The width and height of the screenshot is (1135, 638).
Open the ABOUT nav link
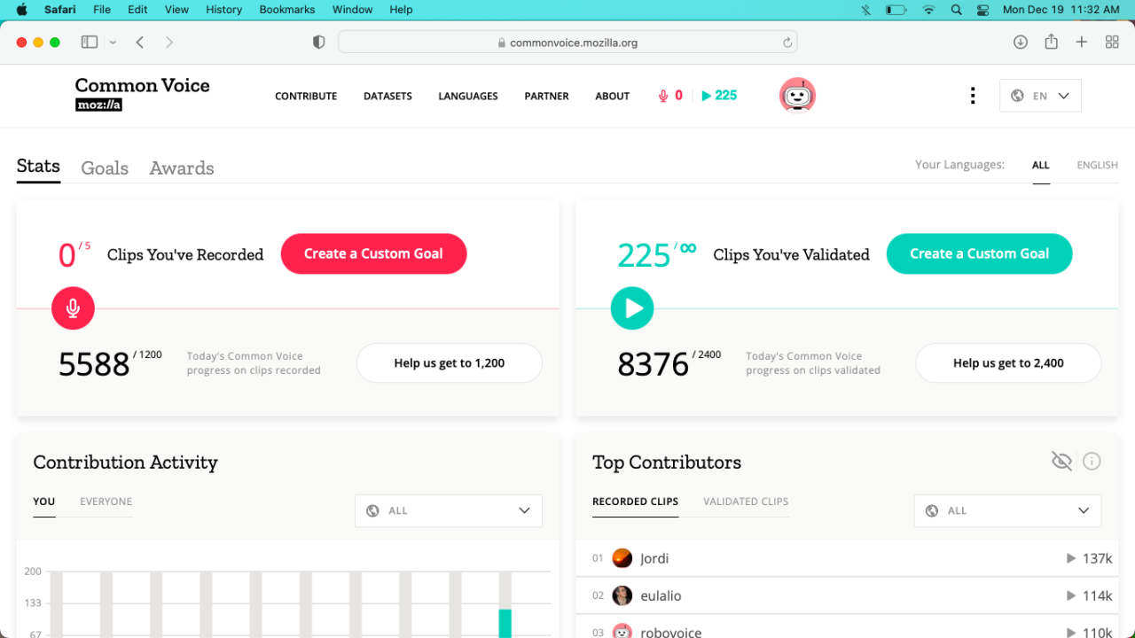612,96
